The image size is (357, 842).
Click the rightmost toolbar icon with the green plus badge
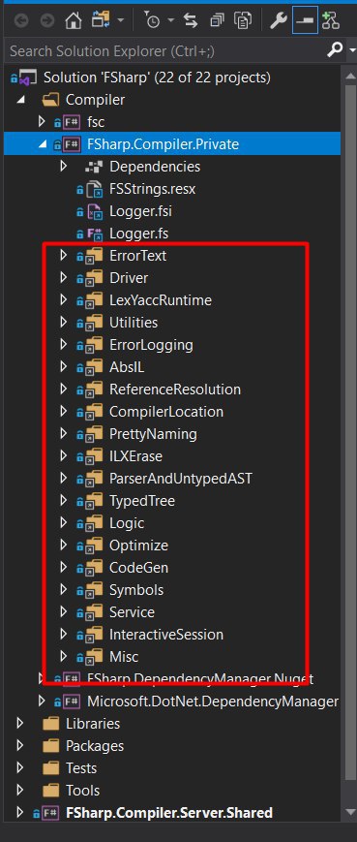[x=331, y=21]
